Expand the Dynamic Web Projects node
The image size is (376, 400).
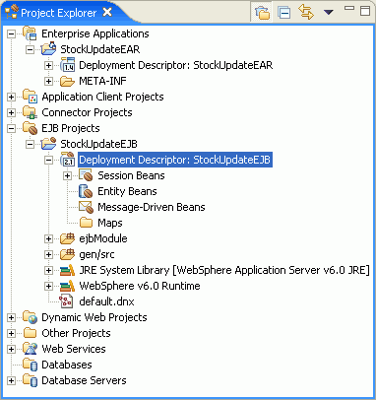[x=11, y=317]
